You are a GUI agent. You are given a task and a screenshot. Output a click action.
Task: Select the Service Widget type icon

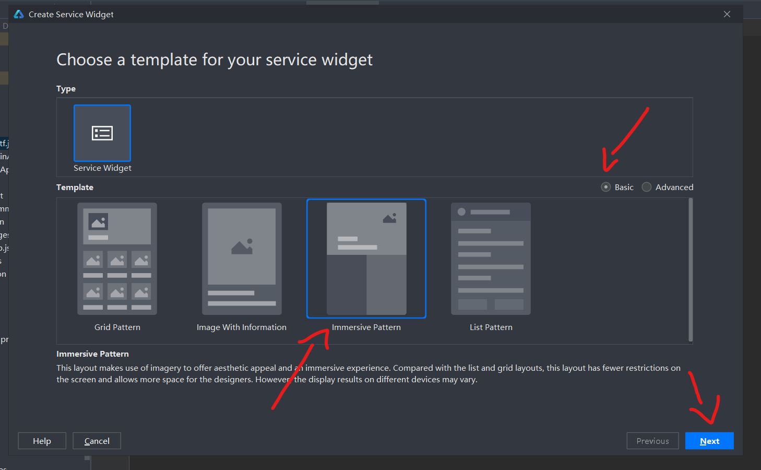pos(102,133)
